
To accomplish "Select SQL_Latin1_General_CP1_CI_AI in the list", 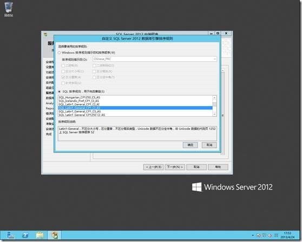I will (135, 104).
